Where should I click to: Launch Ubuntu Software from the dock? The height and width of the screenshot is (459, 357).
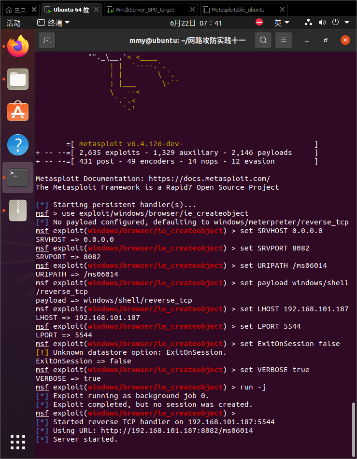tap(18, 111)
